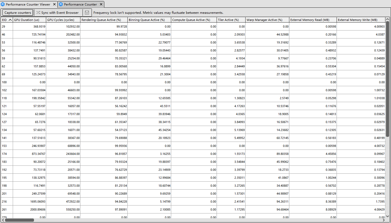
Task: Click Binning Queue value 12.65585
Action: point(165,98)
